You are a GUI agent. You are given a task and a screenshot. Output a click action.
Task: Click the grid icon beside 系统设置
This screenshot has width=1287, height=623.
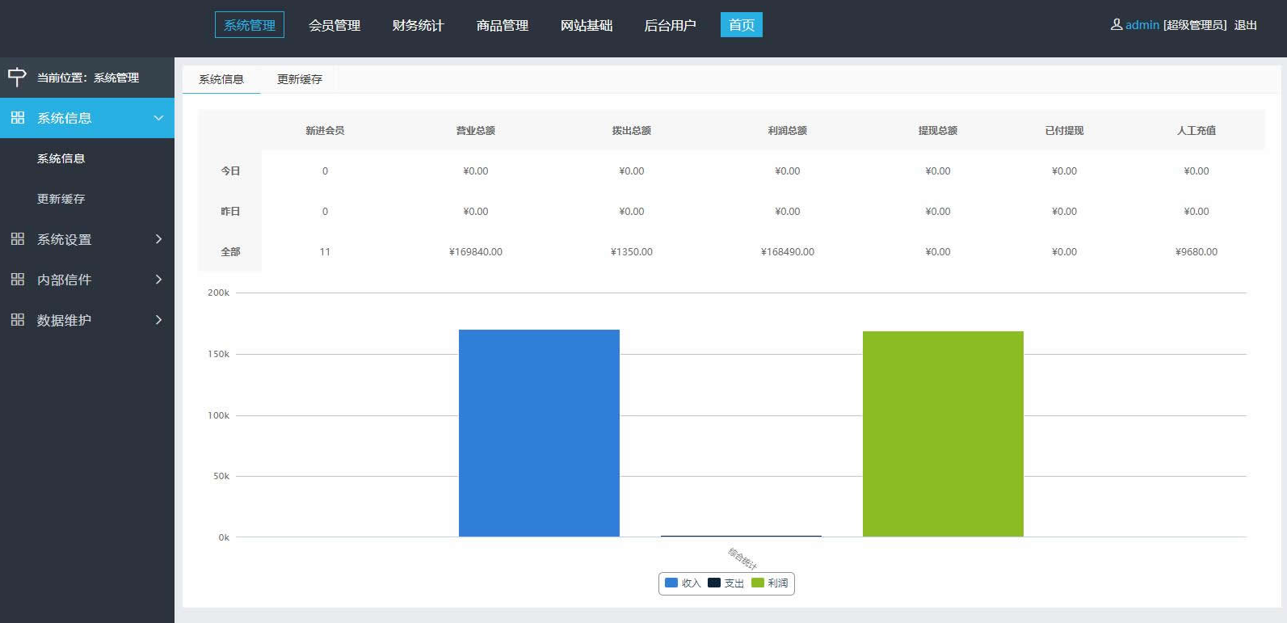[x=18, y=239]
